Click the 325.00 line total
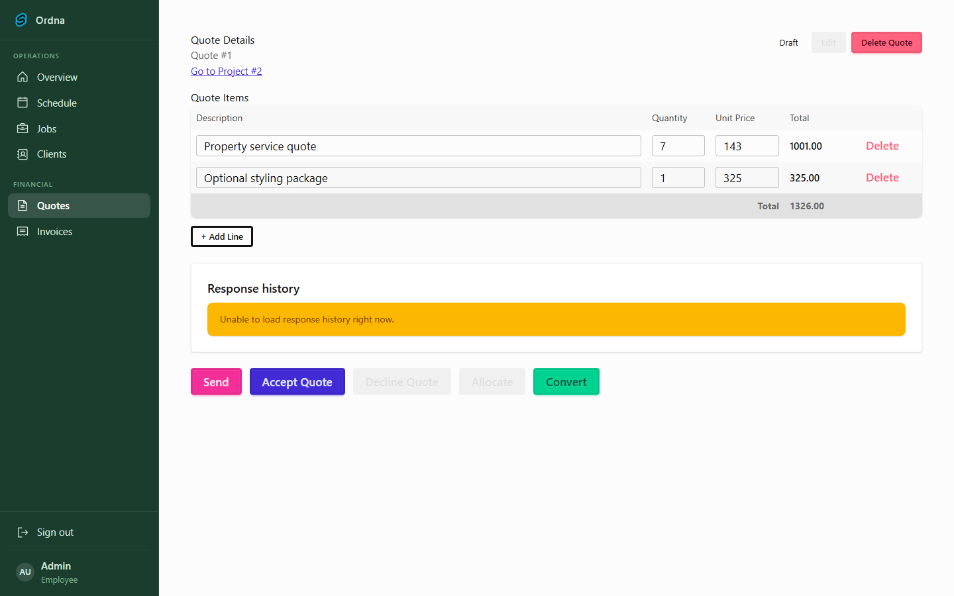The height and width of the screenshot is (596, 954). [x=805, y=177]
